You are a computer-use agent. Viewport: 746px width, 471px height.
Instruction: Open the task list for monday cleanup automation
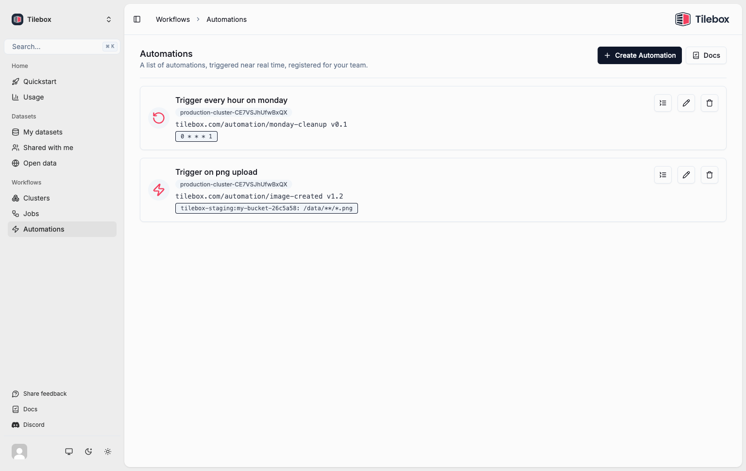(x=662, y=103)
